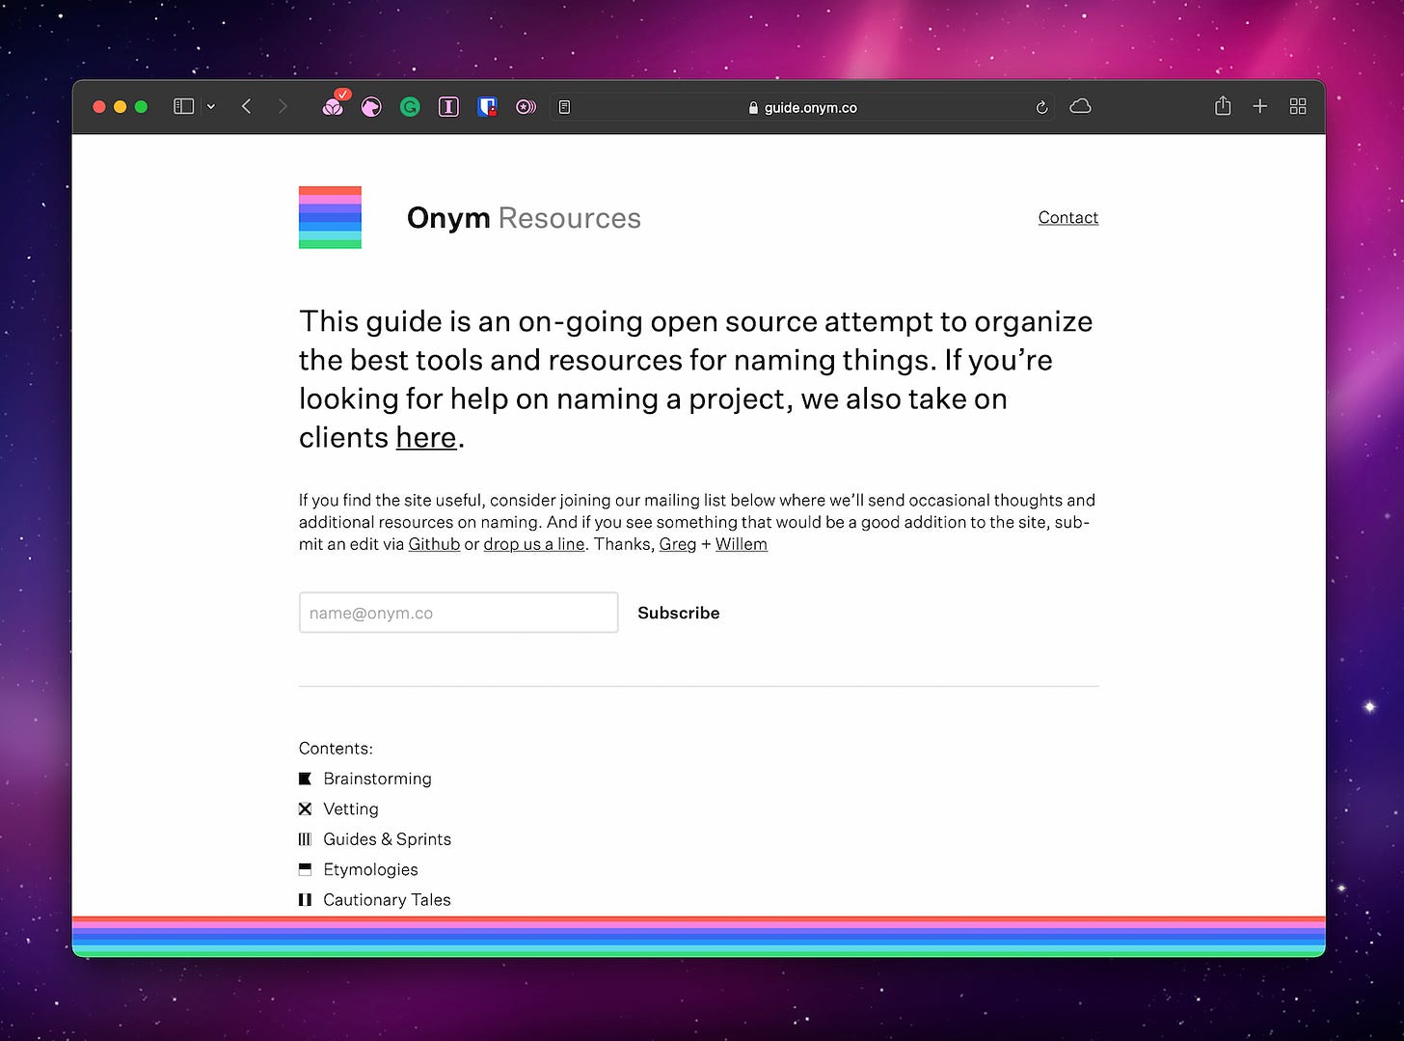Show the tab overview grid

(x=1298, y=106)
